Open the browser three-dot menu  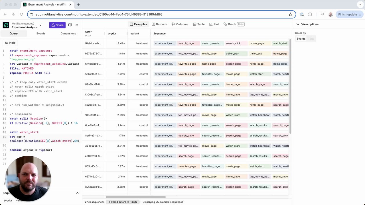(361, 14)
